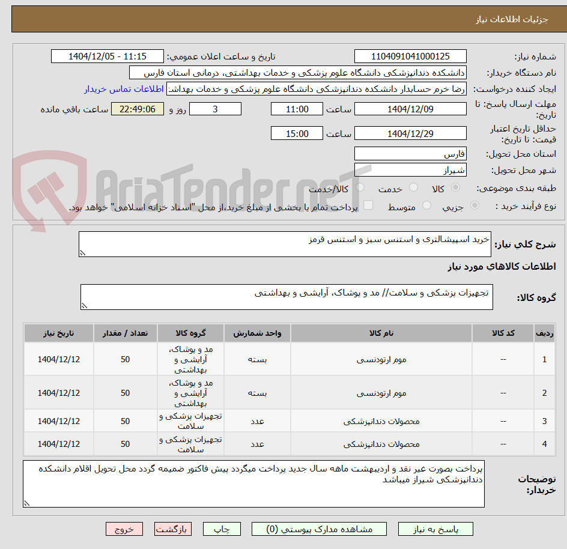
Task: Click the پاسخ به نیاز button
Action: coord(435,529)
